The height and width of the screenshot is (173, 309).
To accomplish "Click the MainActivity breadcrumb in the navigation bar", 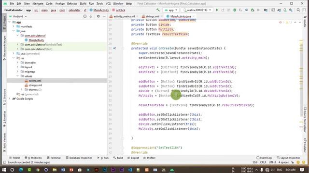I will pyautogui.click(x=99, y=10).
